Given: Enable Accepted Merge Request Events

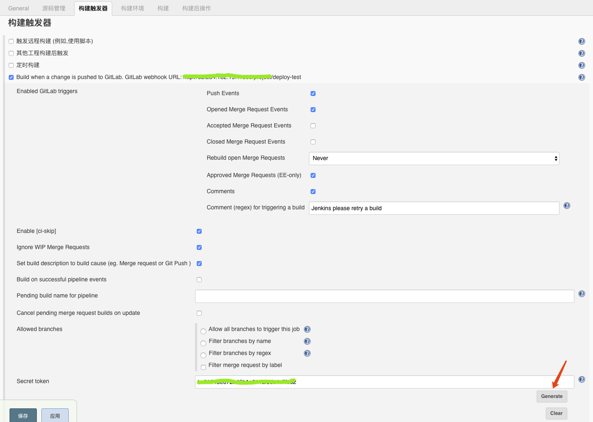Looking at the screenshot, I should coord(313,126).
